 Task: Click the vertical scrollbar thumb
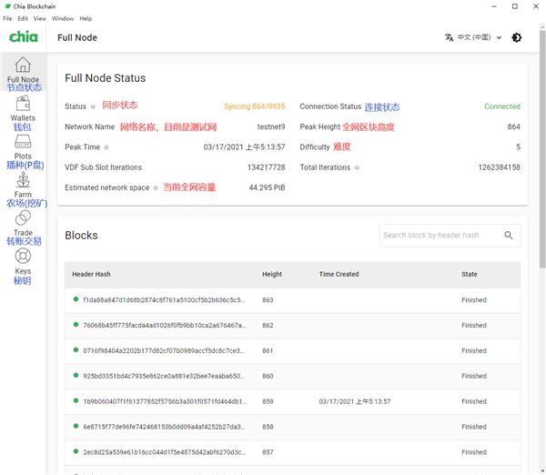542,150
